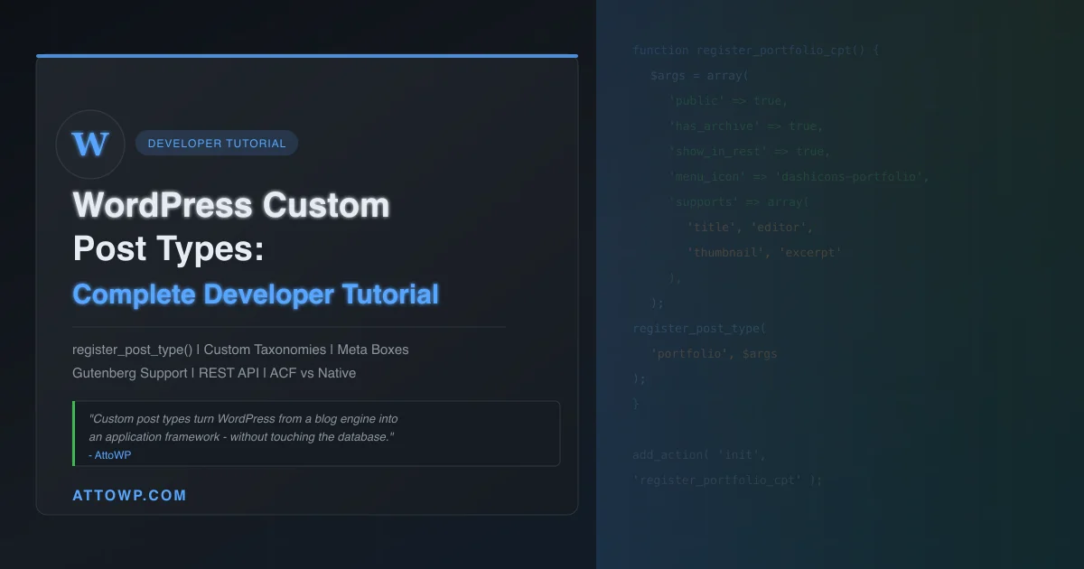The height and width of the screenshot is (569, 1084).
Task: Click the "register_post_type(" code line
Action: [x=699, y=329]
